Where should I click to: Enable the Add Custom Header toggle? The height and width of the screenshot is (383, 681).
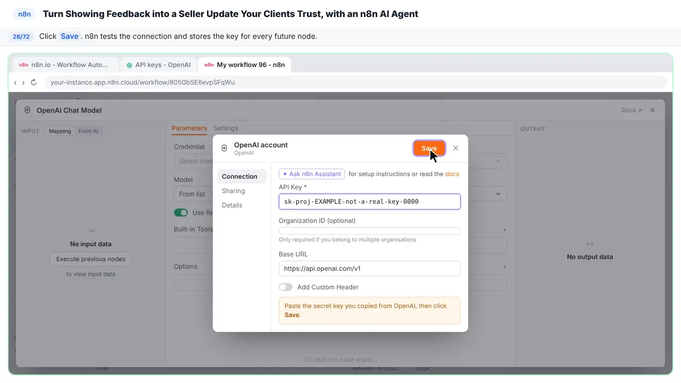(x=286, y=287)
